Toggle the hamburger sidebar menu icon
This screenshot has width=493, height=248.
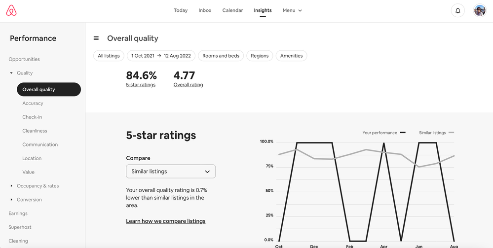(96, 38)
